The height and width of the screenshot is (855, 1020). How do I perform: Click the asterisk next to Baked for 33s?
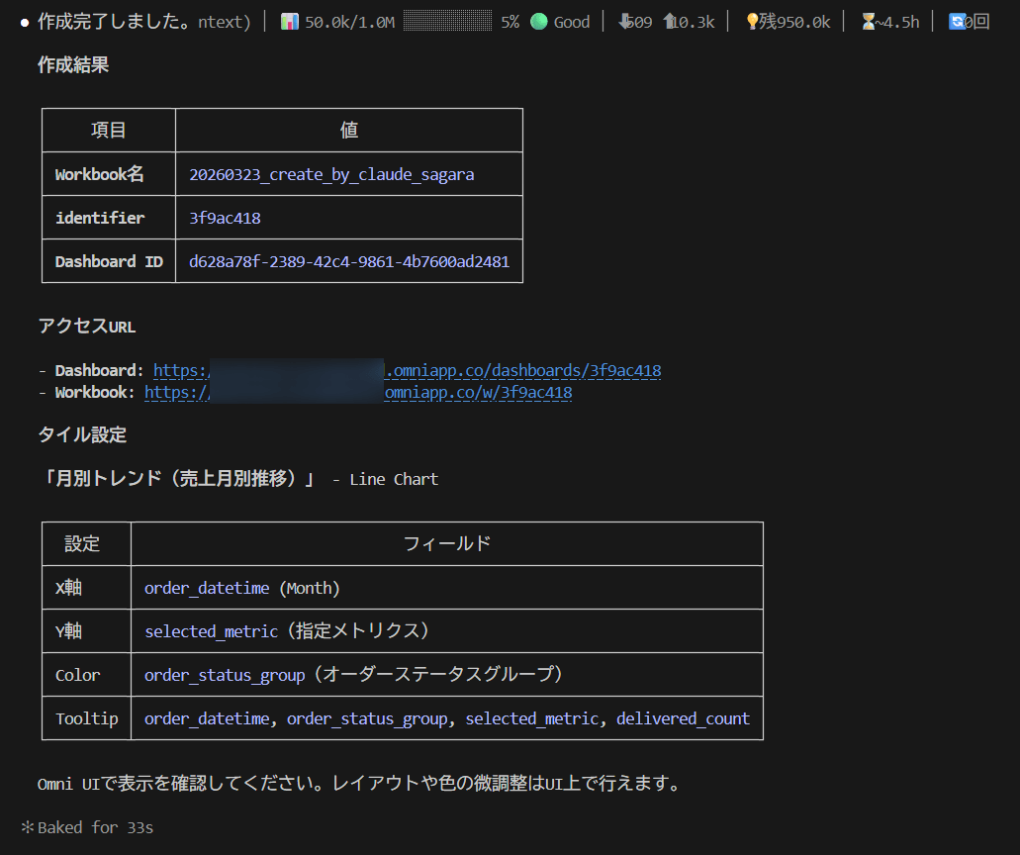[x=28, y=827]
